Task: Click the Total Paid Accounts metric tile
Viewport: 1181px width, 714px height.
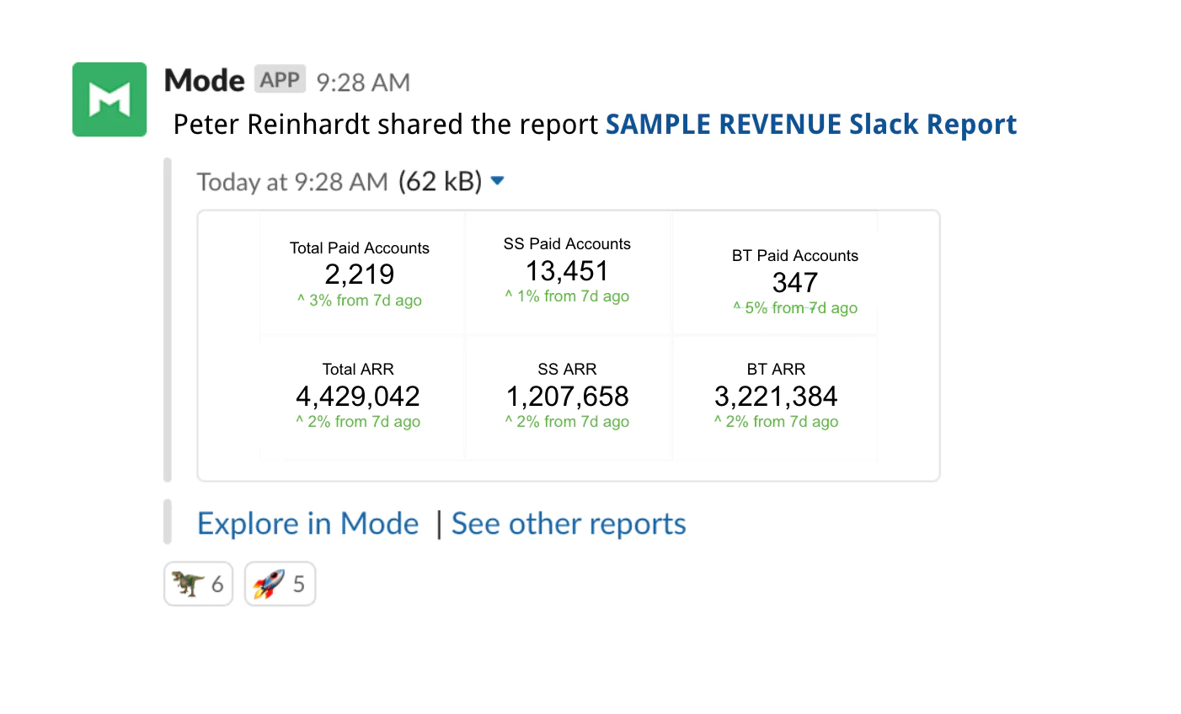Action: pyautogui.click(x=362, y=274)
